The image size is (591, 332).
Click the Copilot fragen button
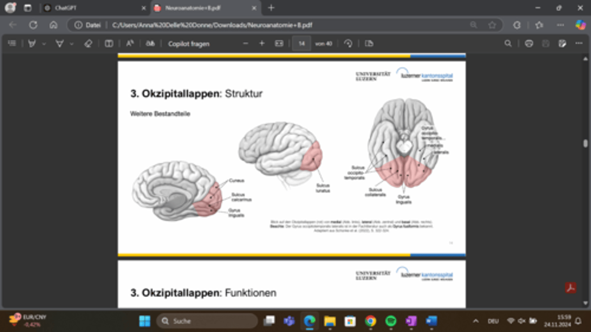pyautogui.click(x=188, y=44)
